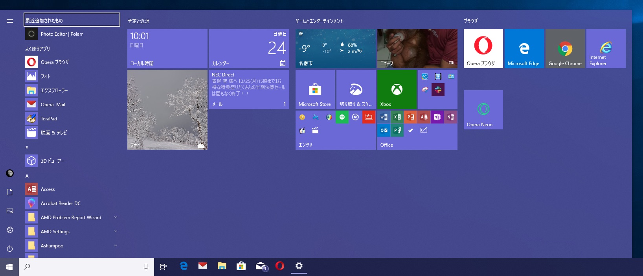Click the Spotify icon in the エンタメ folder
The height and width of the screenshot is (276, 643).
(342, 117)
